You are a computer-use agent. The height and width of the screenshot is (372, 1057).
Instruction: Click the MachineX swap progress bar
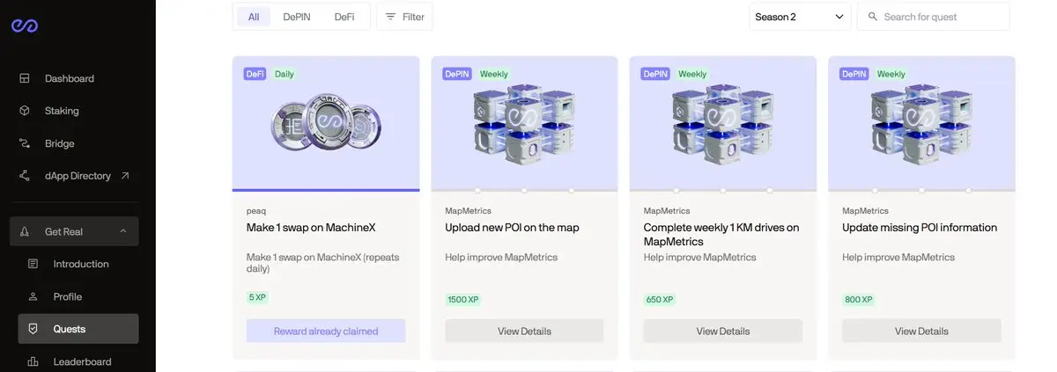click(x=326, y=190)
